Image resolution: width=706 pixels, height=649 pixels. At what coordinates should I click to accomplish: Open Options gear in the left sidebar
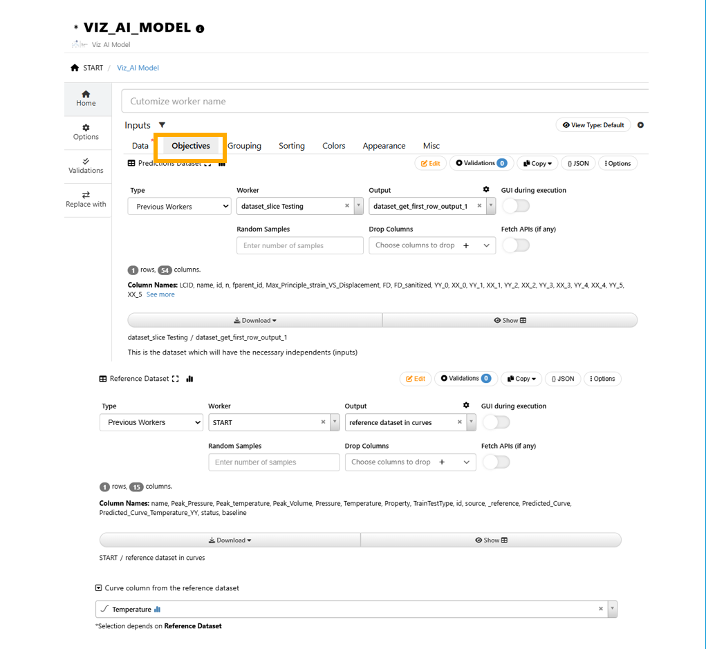[x=86, y=128]
